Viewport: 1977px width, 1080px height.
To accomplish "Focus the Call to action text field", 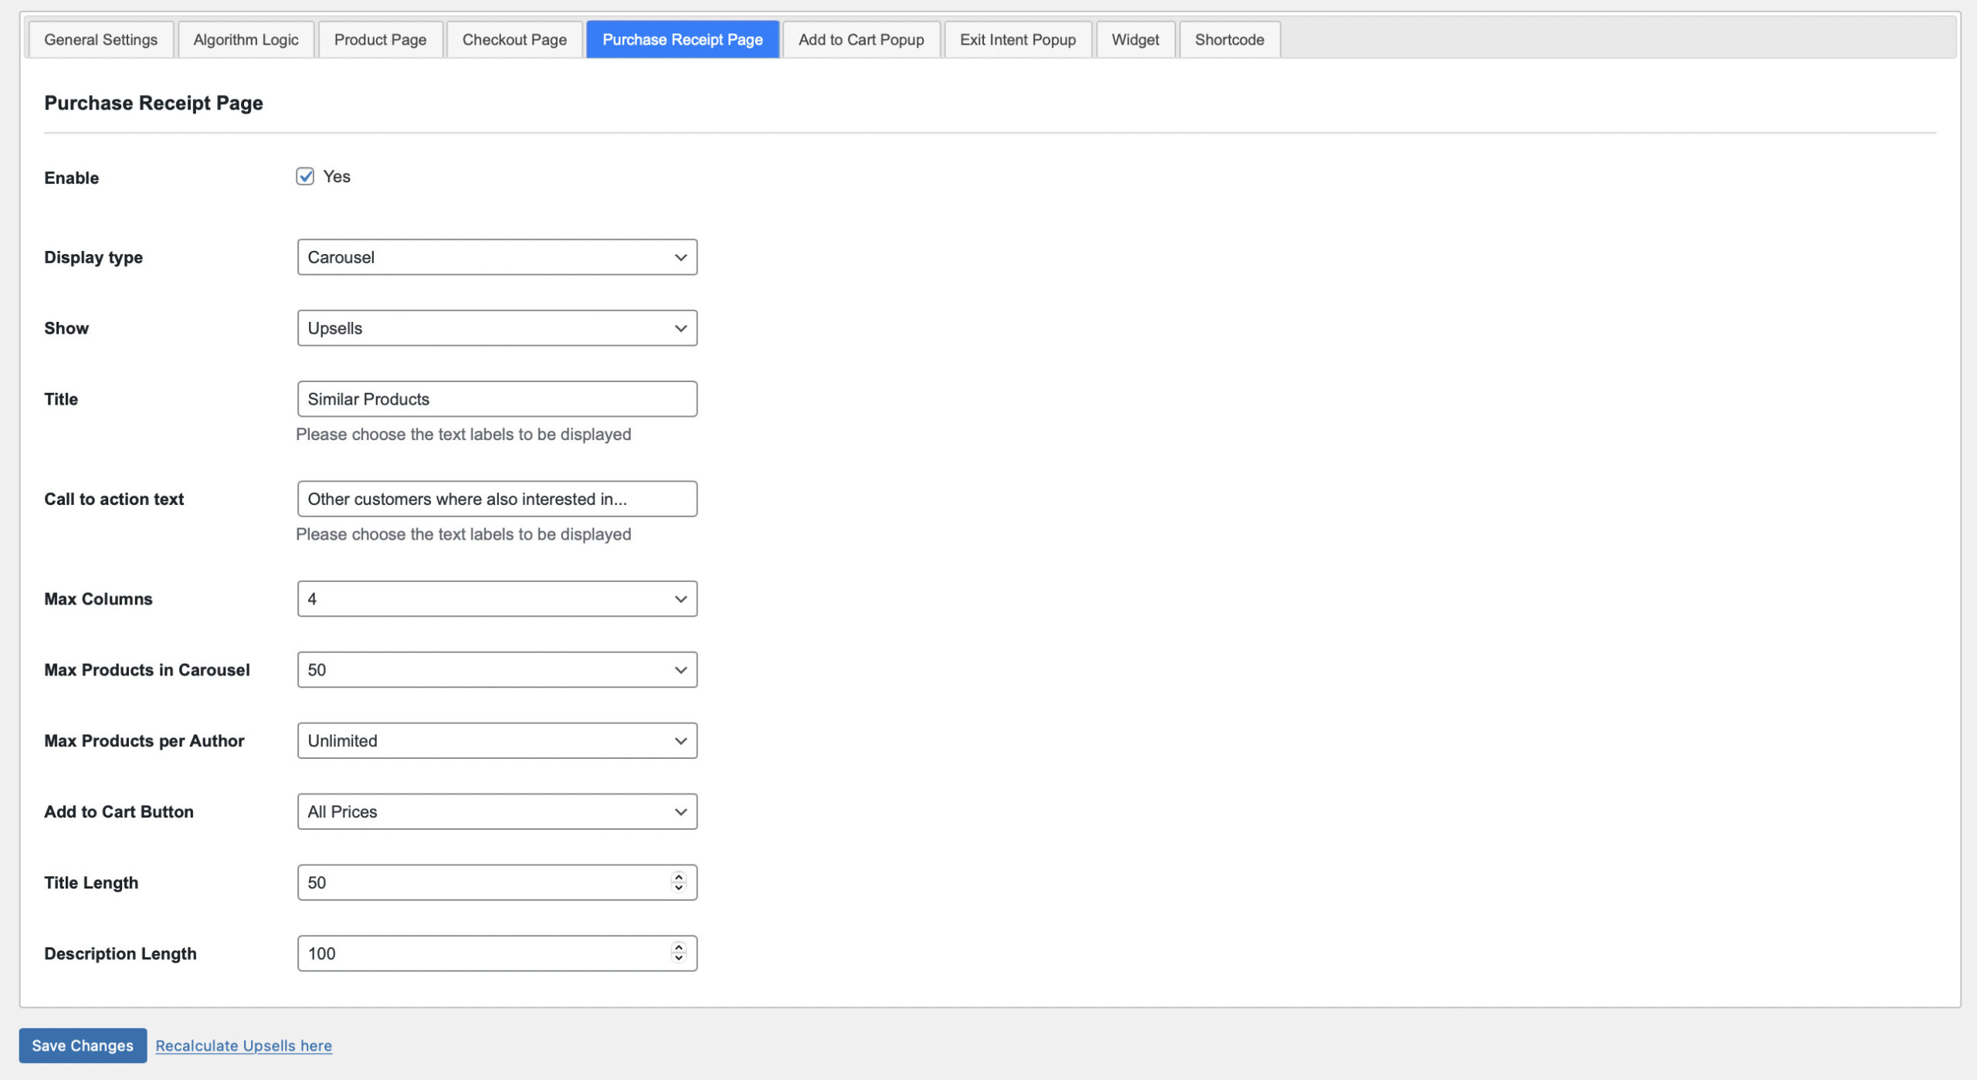I will 497,499.
